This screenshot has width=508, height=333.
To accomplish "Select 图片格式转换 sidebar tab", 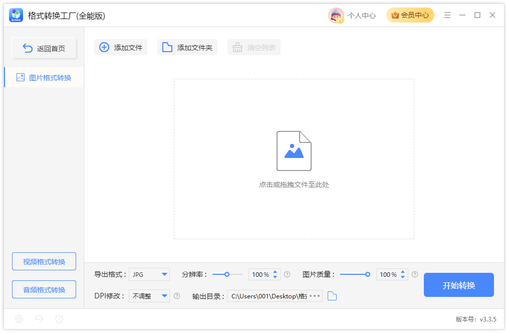I will tap(44, 78).
